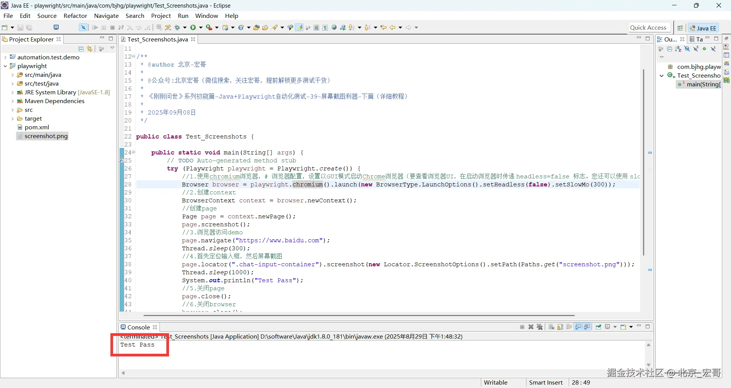The width and height of the screenshot is (731, 388).
Task: Toggle Word Wrap in Console
Action: [569, 327]
